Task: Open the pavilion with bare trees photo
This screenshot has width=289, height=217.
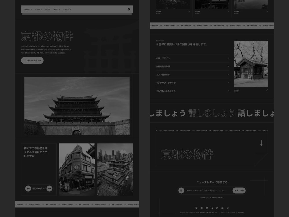Action: pyautogui.click(x=251, y=64)
